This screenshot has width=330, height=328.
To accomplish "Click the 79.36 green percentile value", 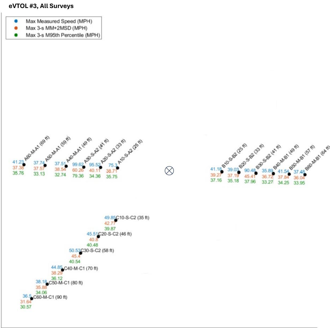I will [78, 176].
